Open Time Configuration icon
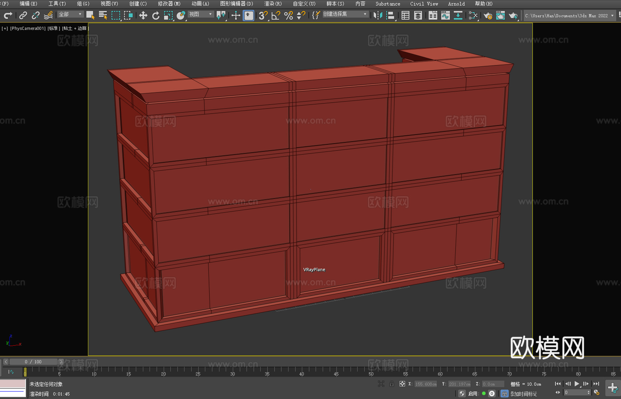Image resolution: width=621 pixels, height=399 pixels. click(x=597, y=392)
